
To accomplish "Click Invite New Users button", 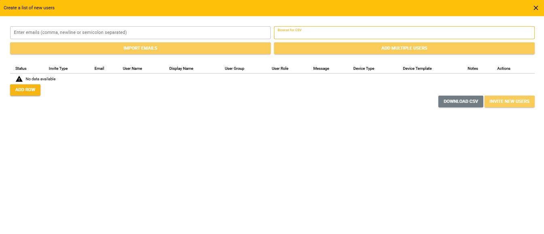I will (509, 102).
